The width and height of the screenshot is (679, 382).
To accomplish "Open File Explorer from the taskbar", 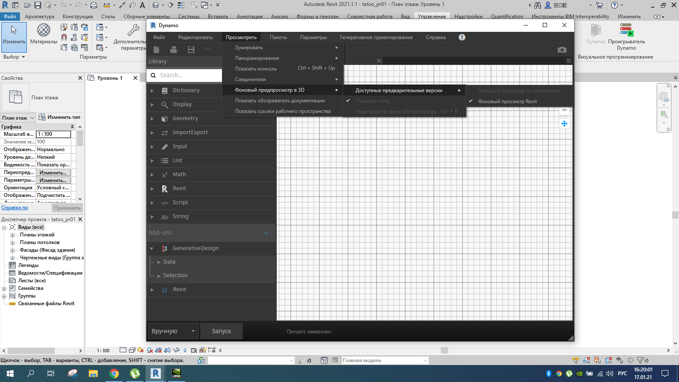I will point(93,374).
